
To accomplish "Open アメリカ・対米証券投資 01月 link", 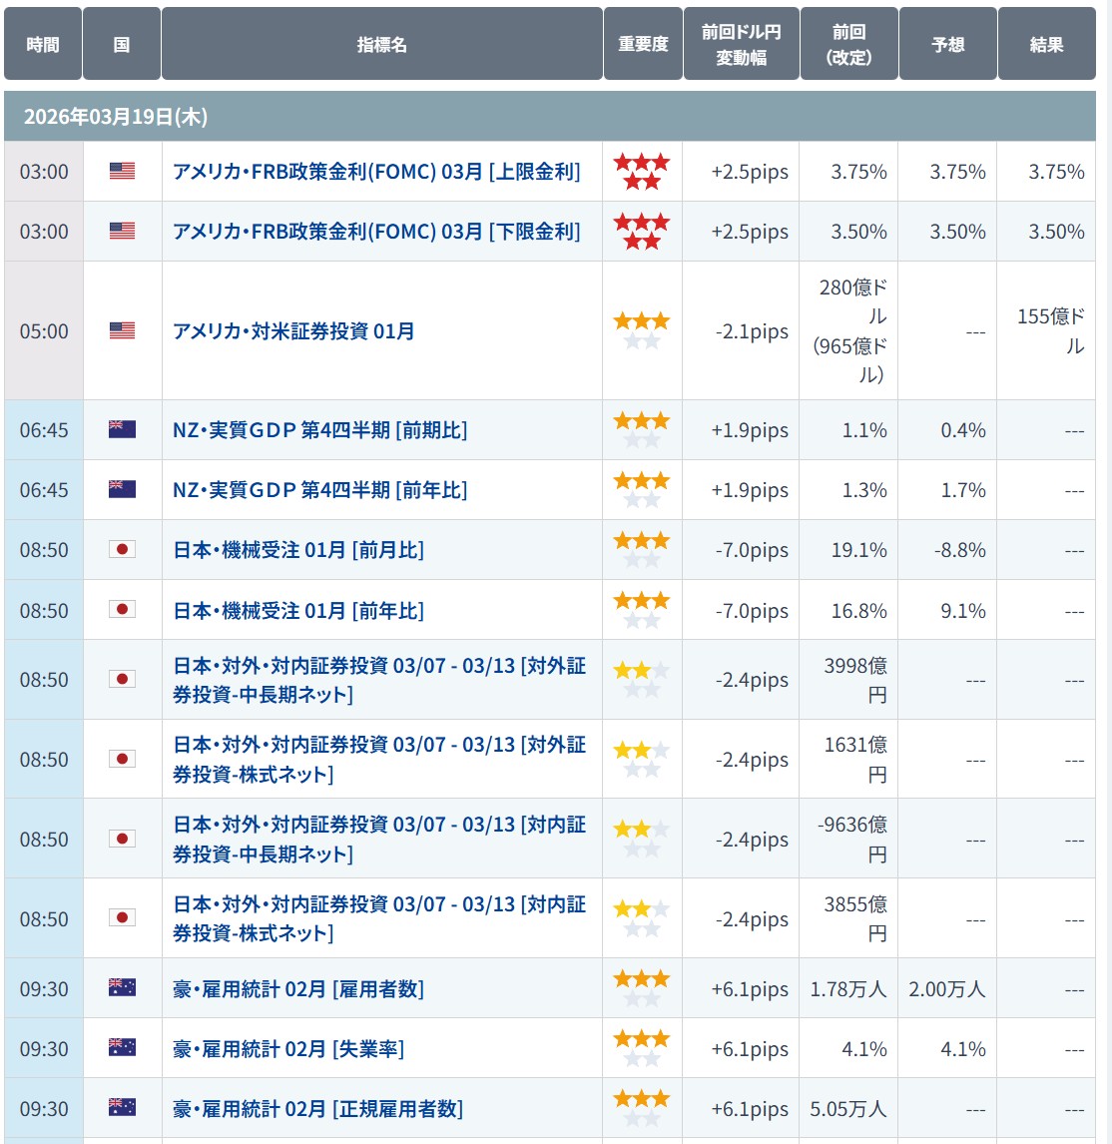I will click(293, 330).
